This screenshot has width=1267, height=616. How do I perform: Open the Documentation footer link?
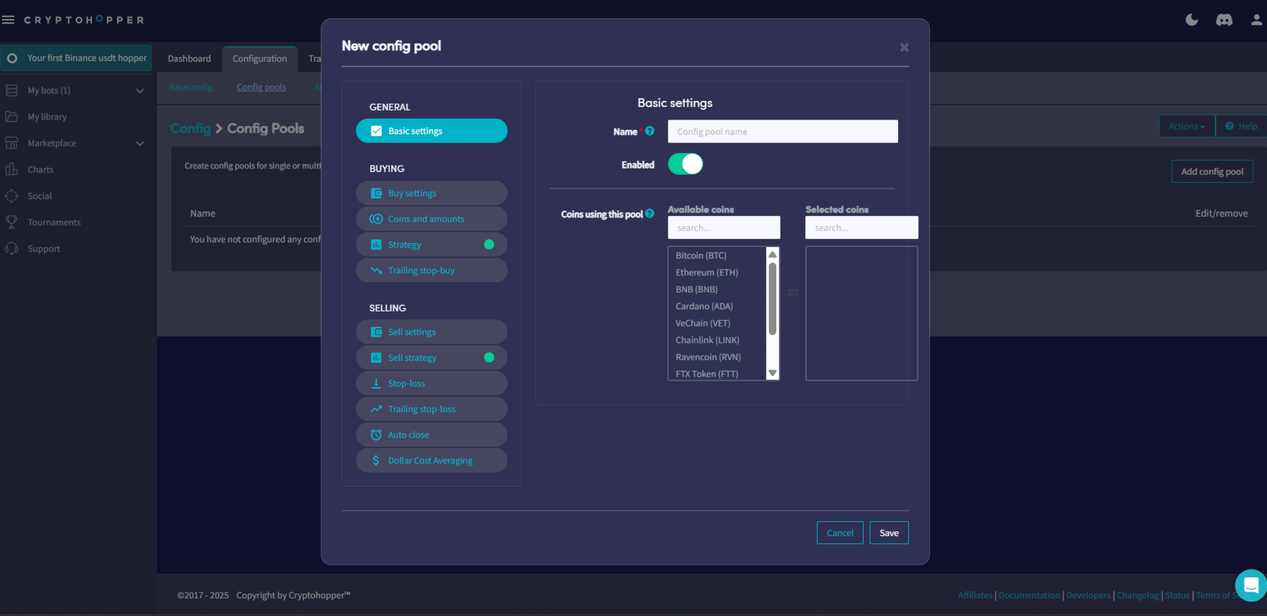pyautogui.click(x=1029, y=595)
